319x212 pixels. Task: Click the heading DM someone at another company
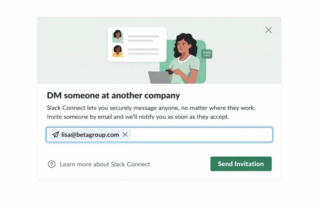(113, 95)
